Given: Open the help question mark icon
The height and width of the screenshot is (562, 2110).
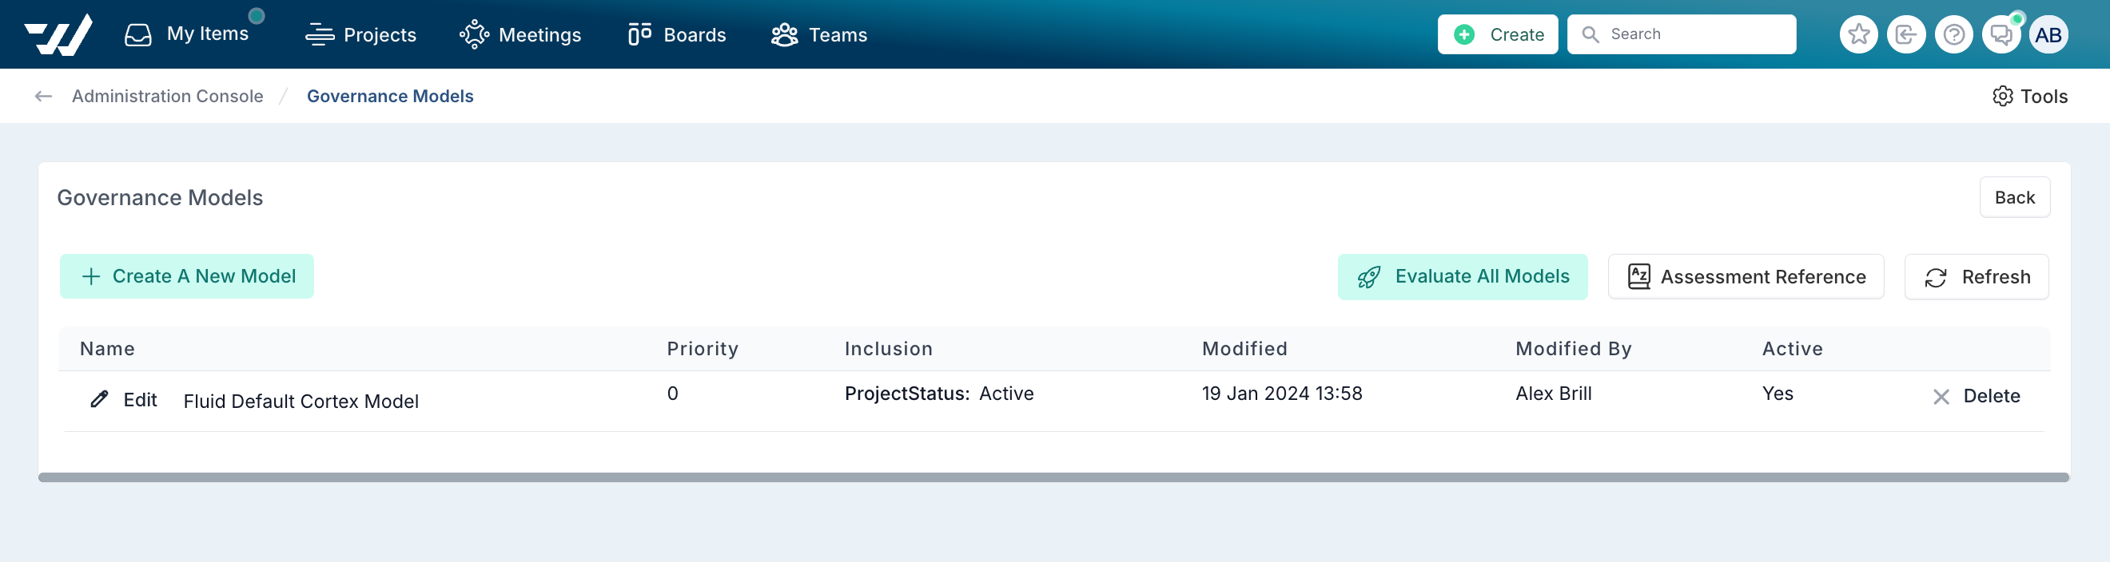Looking at the screenshot, I should [1953, 34].
